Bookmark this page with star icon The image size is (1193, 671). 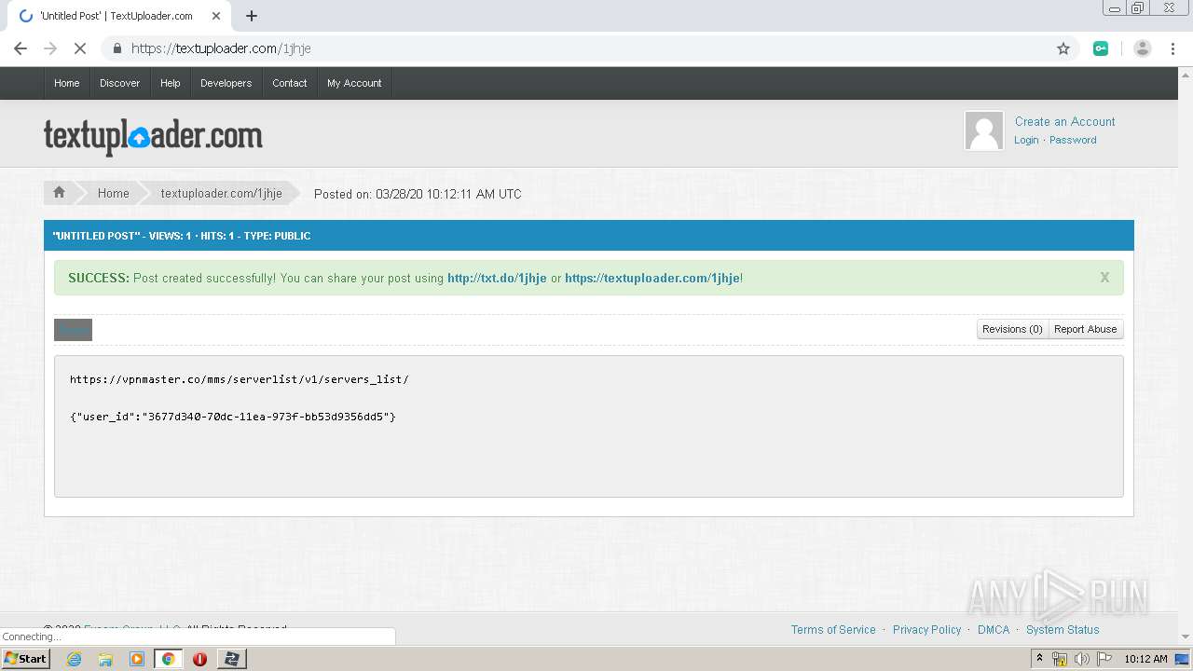tap(1063, 48)
